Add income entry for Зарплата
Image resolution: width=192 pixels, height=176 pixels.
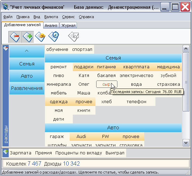point(21,153)
